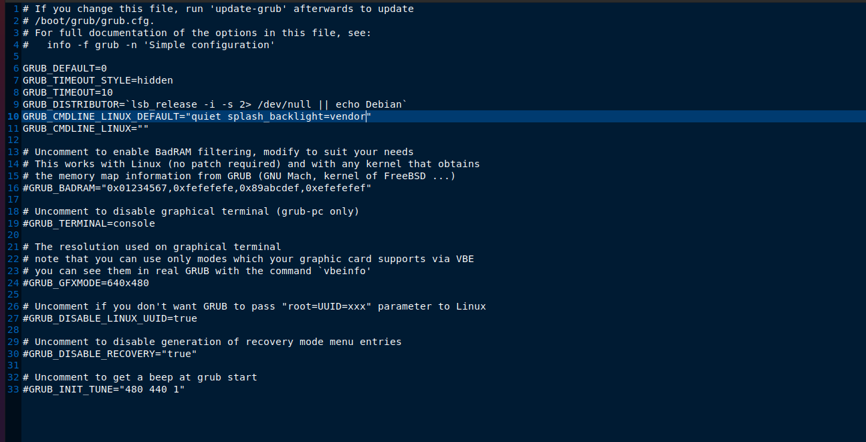Click on GRUB_TIMEOUT_STYLE=hidden text
This screenshot has width=866, height=442.
(x=98, y=80)
